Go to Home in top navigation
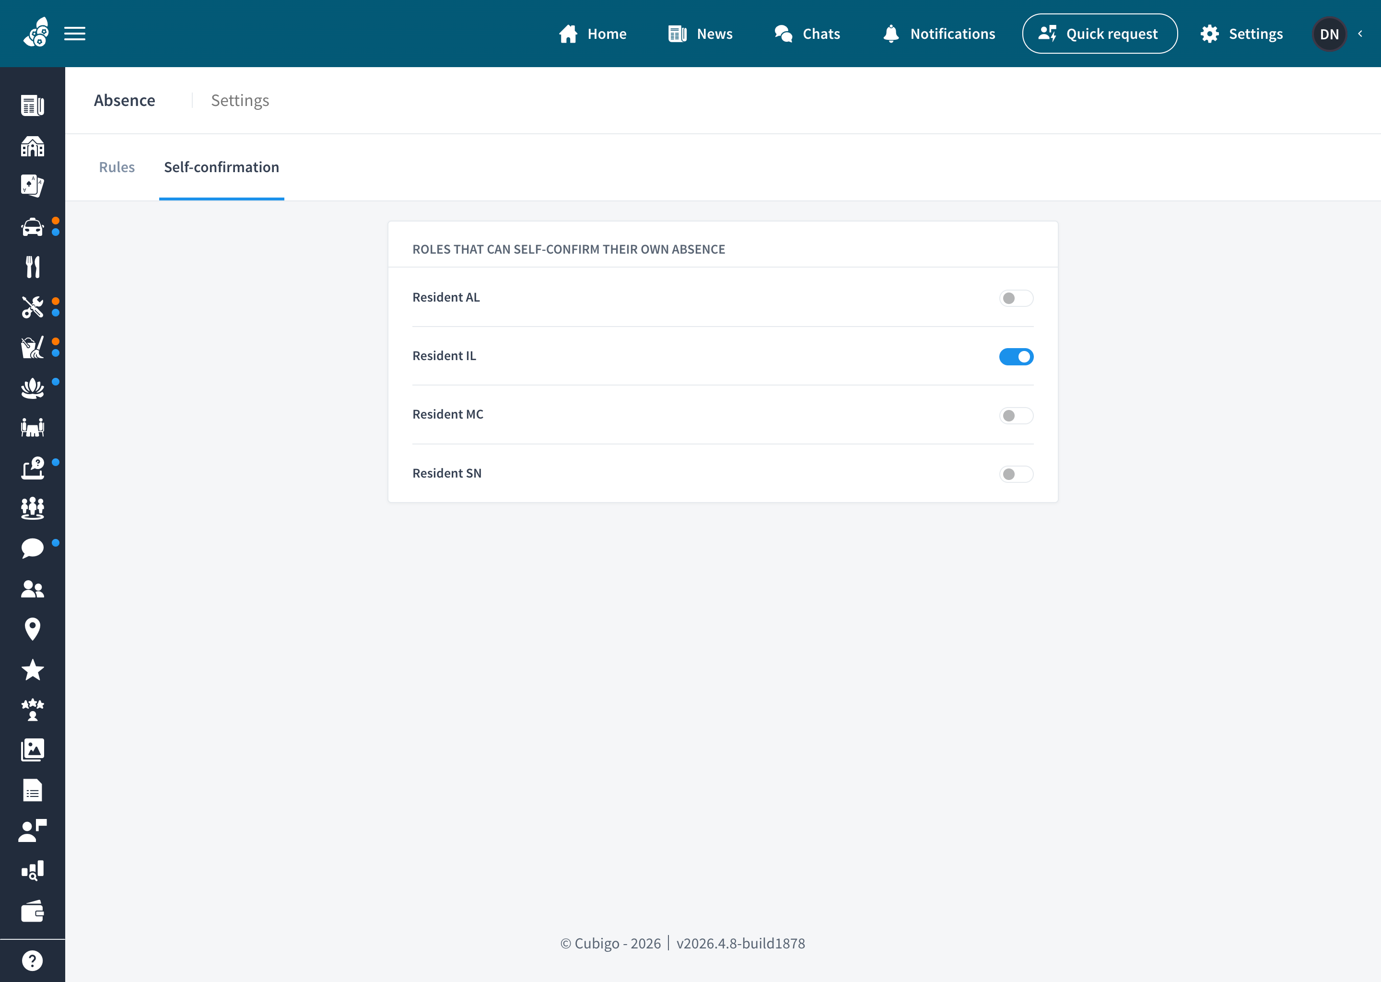 (592, 34)
